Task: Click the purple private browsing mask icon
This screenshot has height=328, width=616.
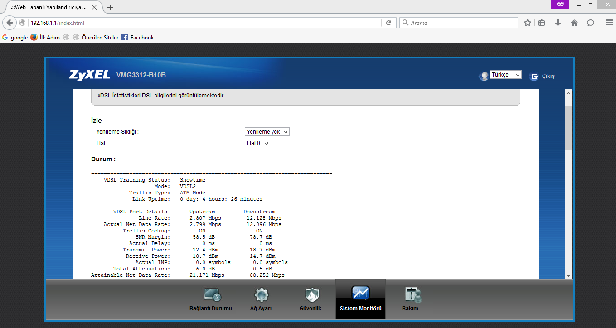Action: click(560, 5)
